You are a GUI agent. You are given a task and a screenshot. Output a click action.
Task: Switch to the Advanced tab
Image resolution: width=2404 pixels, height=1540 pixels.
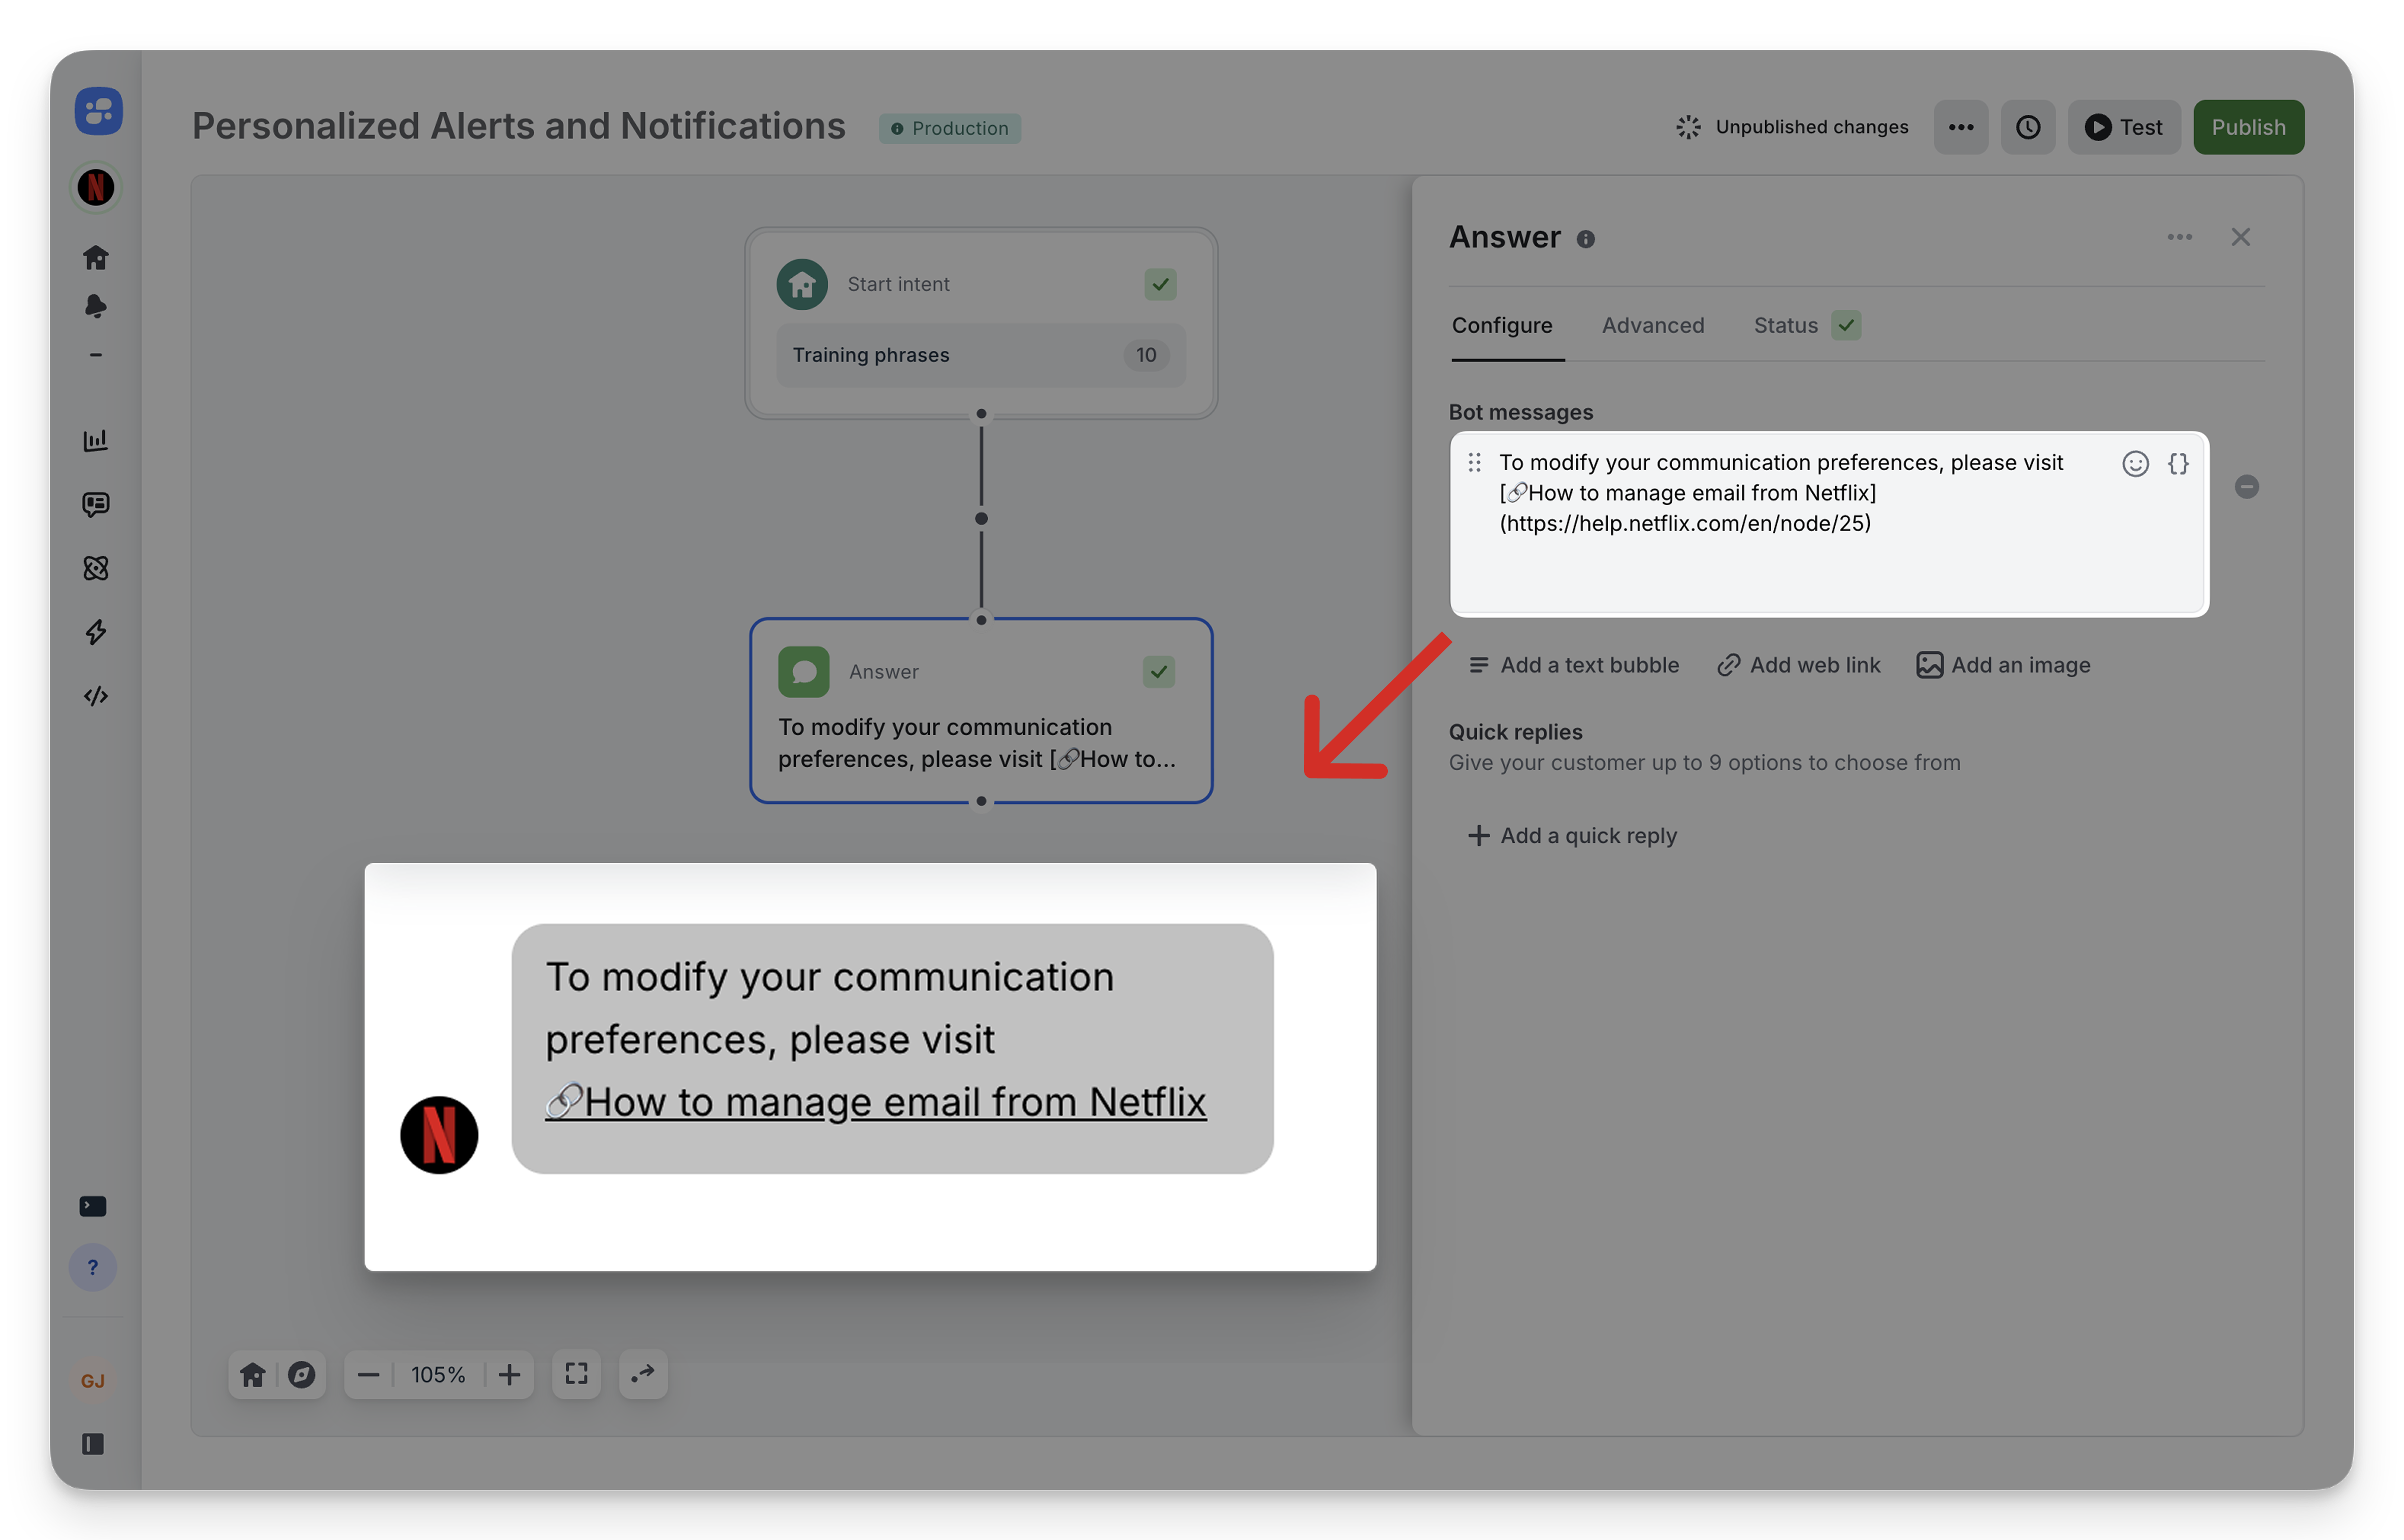[1653, 325]
